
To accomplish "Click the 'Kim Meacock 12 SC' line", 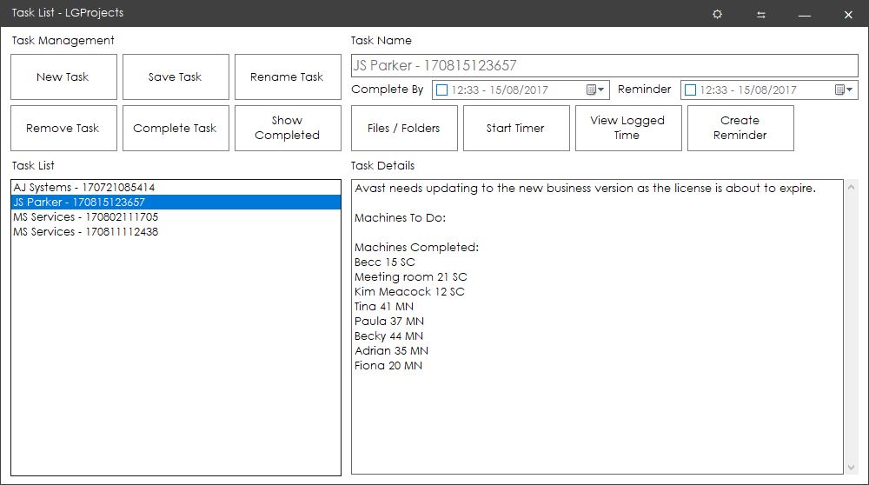I will tap(409, 291).
